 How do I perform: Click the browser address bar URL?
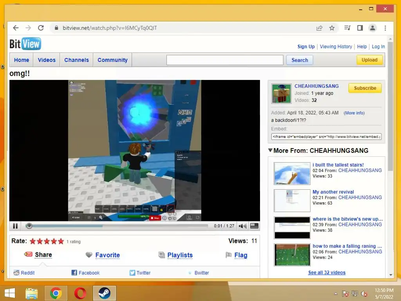110,28
